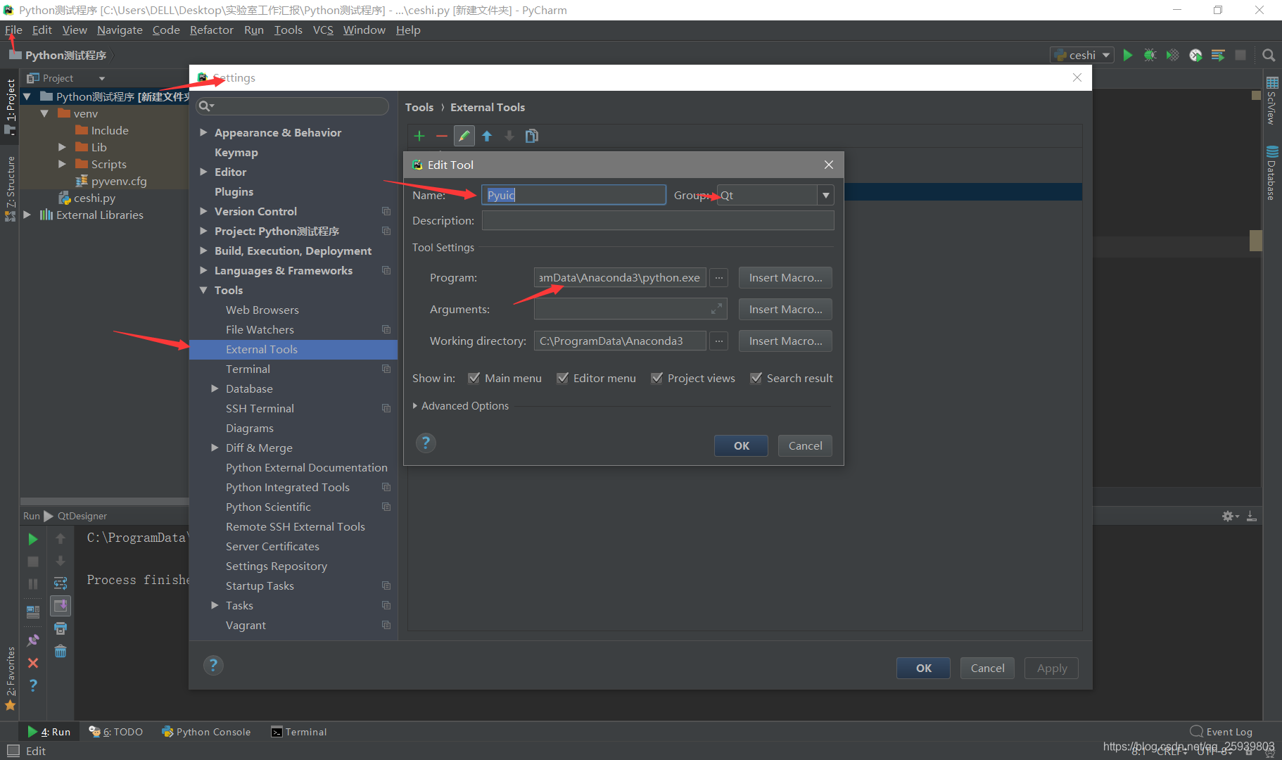Click the Settings search field
Screen dimensions: 1282x760
(292, 106)
